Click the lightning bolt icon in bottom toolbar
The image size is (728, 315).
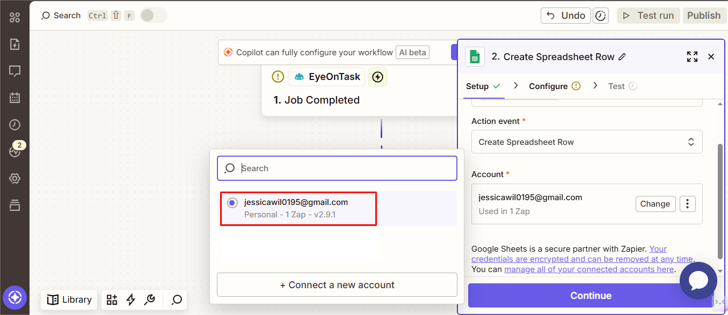coord(130,299)
